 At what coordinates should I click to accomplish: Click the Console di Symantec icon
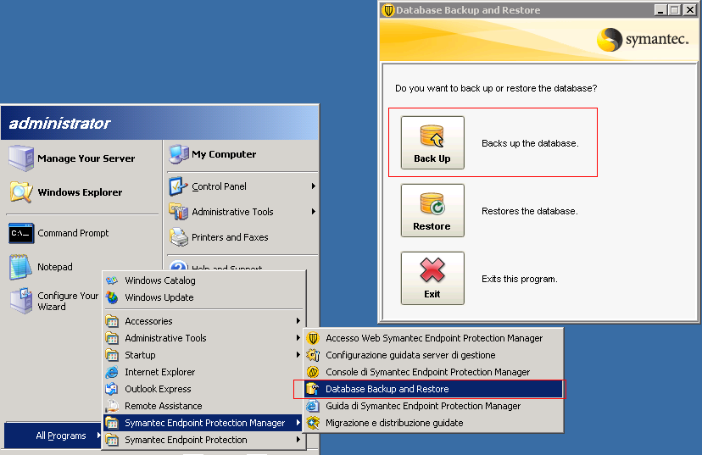(313, 372)
